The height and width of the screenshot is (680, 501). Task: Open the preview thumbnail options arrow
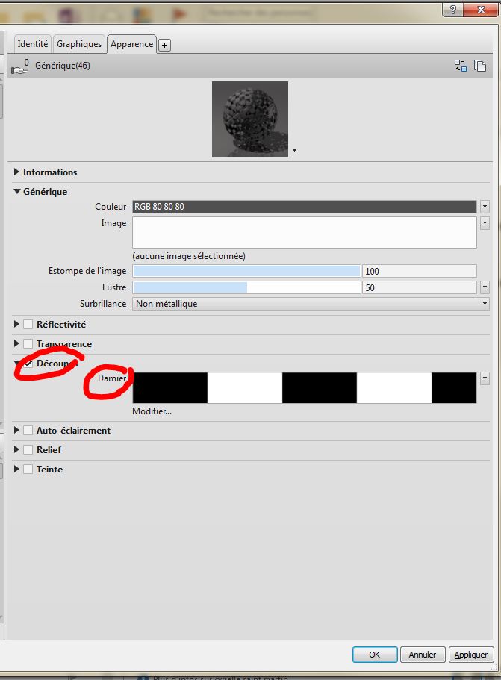point(294,151)
